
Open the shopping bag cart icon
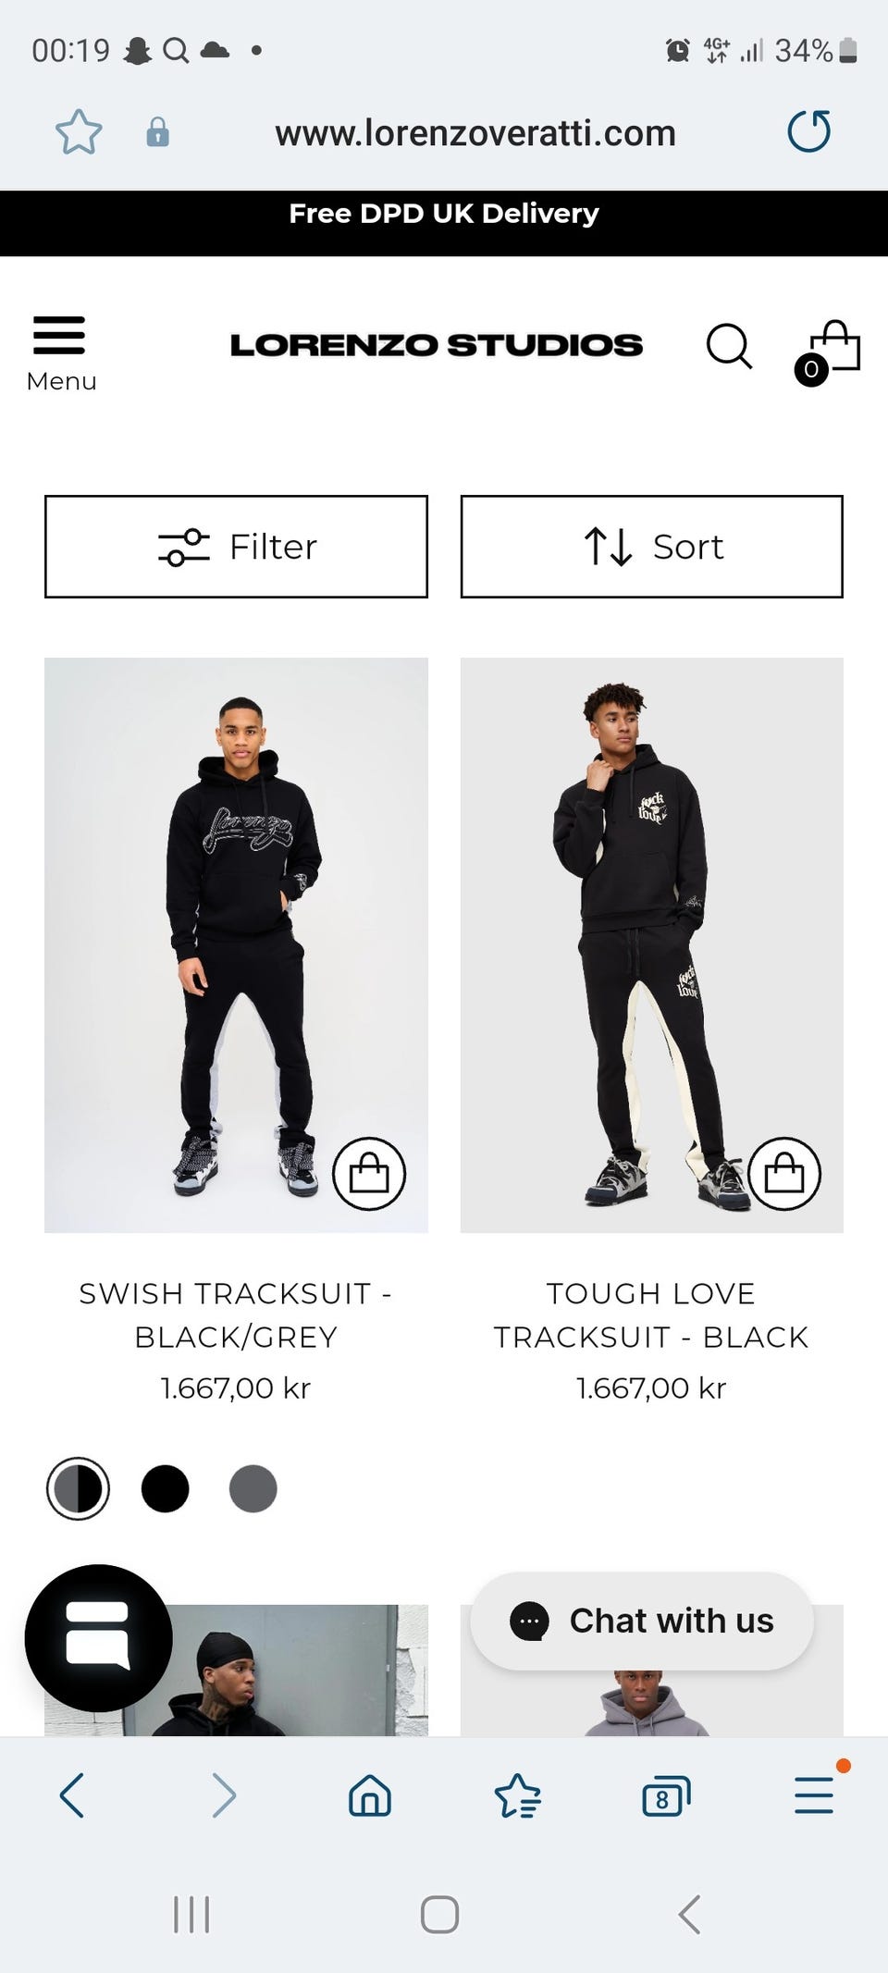(831, 350)
